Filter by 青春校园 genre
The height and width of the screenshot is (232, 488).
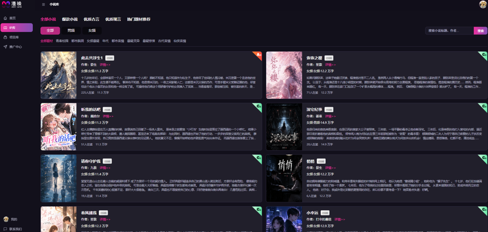pos(62,41)
